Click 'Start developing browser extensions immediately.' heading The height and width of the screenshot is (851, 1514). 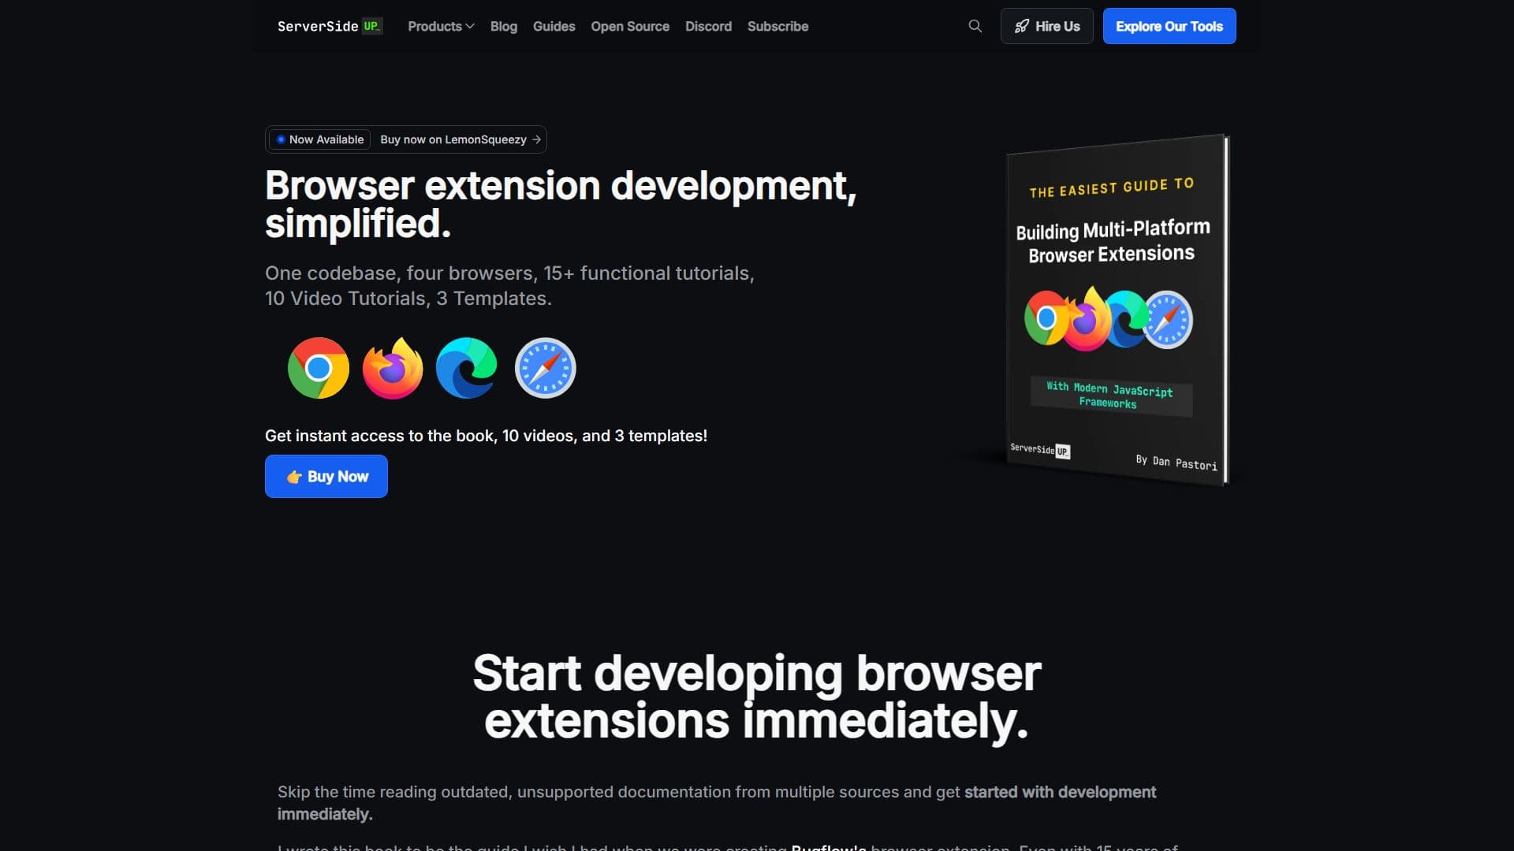click(757, 697)
